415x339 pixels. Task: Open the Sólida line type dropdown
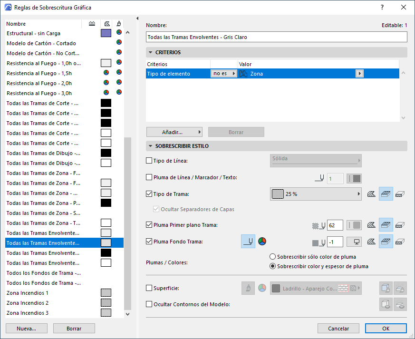[316, 161]
